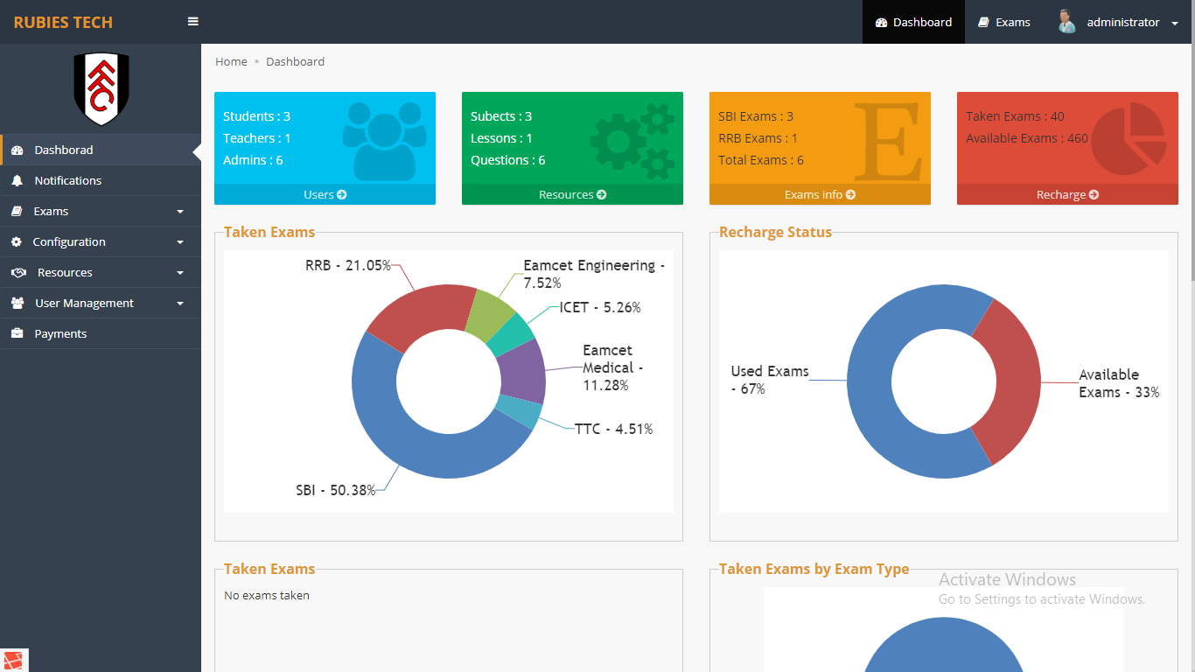1195x672 pixels.
Task: Click the "Recharge Status" panel heading
Action: point(775,232)
